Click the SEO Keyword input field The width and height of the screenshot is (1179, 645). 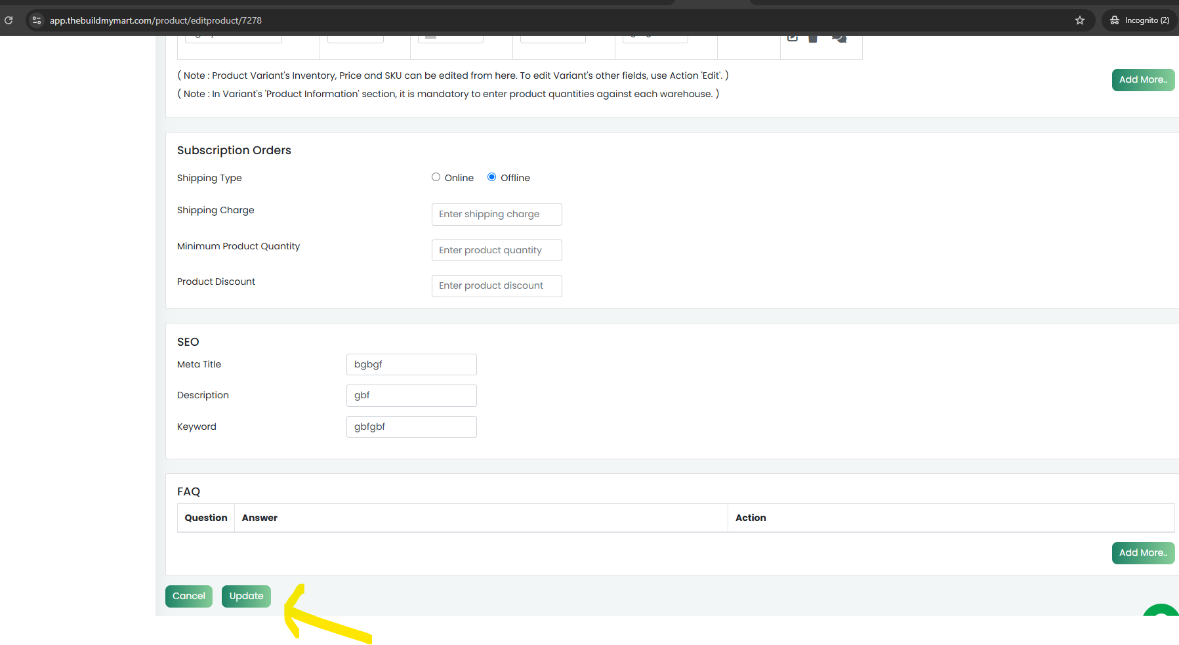click(x=411, y=427)
